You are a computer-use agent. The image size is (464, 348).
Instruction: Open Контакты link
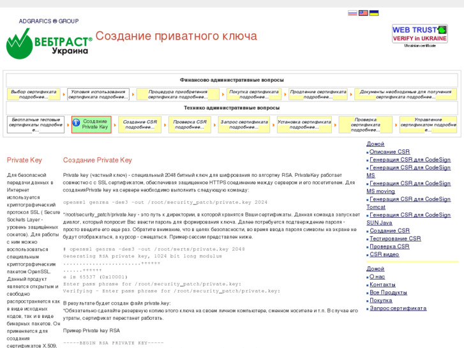(382, 285)
